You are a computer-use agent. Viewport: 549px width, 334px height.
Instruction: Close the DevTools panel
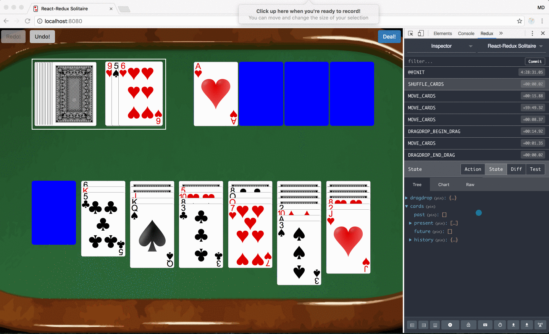pyautogui.click(x=543, y=33)
